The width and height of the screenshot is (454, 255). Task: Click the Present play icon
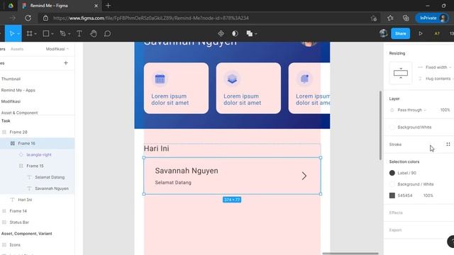(421, 33)
